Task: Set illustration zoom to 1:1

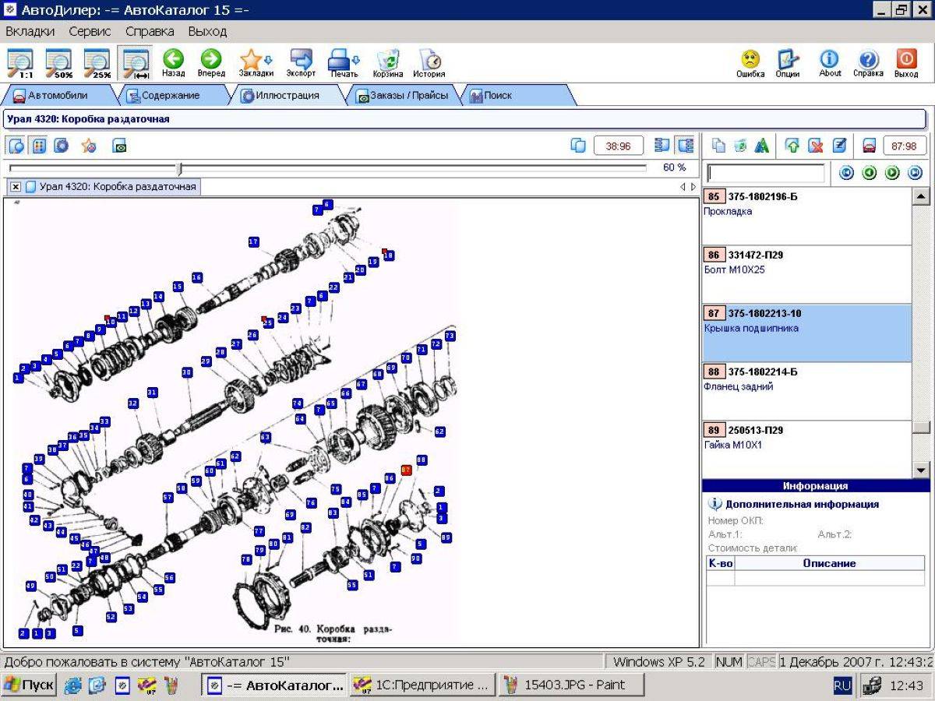Action: (20, 64)
